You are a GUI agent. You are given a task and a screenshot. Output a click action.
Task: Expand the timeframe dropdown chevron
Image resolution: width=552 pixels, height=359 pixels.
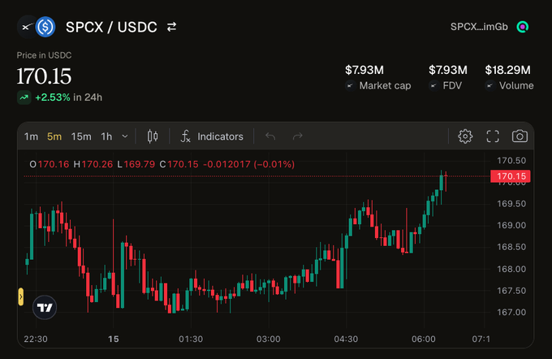[x=125, y=136]
